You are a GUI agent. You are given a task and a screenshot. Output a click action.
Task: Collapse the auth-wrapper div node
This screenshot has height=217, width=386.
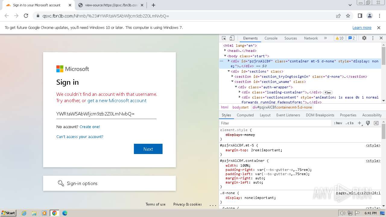[236, 87]
